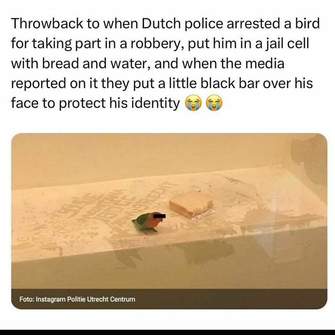Click the 'Foto: Instagram Politie Utrecht Centrum' caption

(77, 299)
